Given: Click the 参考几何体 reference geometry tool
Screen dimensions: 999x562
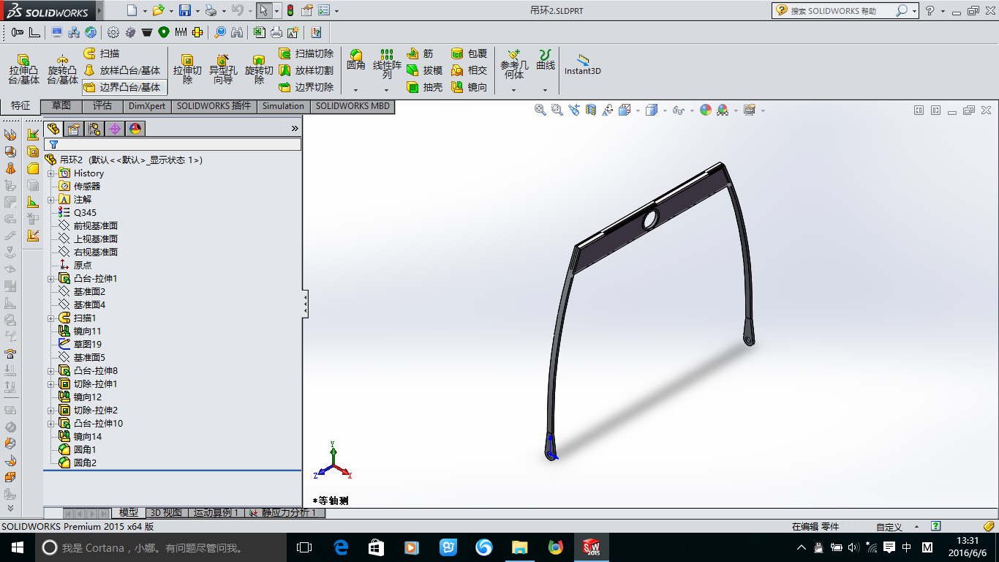Looking at the screenshot, I should pyautogui.click(x=514, y=64).
